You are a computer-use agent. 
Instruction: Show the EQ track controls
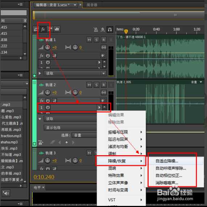[57, 29]
